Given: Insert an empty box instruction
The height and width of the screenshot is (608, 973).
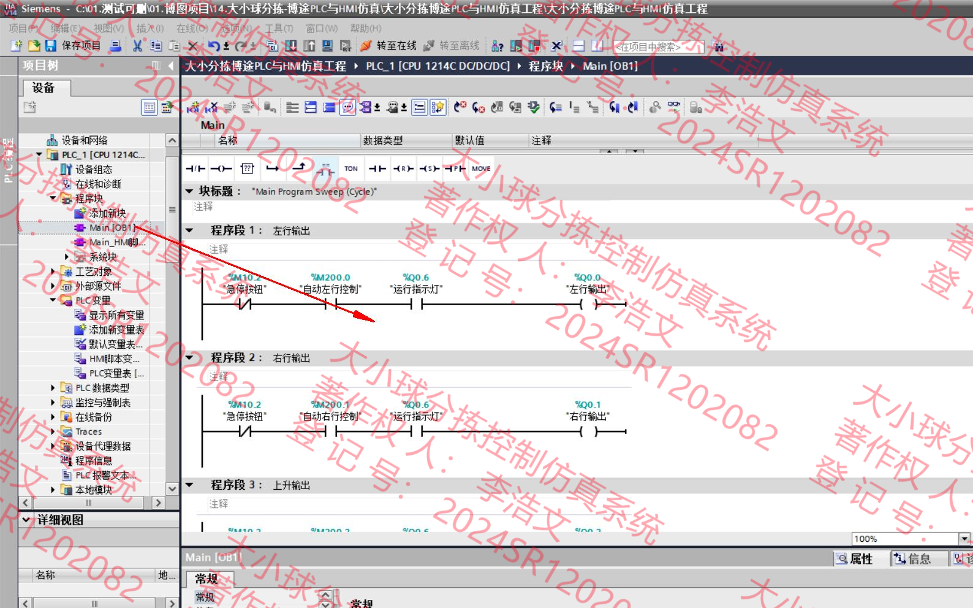Looking at the screenshot, I should 247,169.
